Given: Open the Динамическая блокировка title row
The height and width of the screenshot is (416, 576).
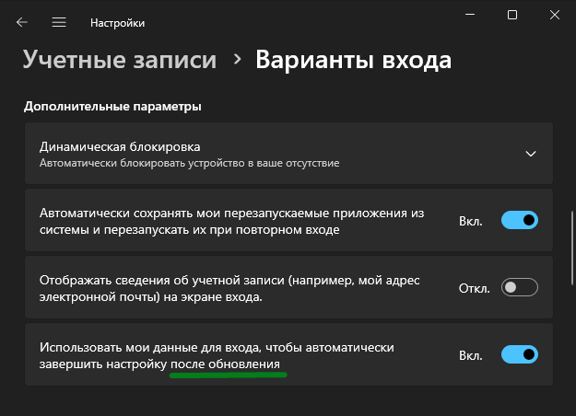Looking at the screenshot, I should [x=288, y=154].
